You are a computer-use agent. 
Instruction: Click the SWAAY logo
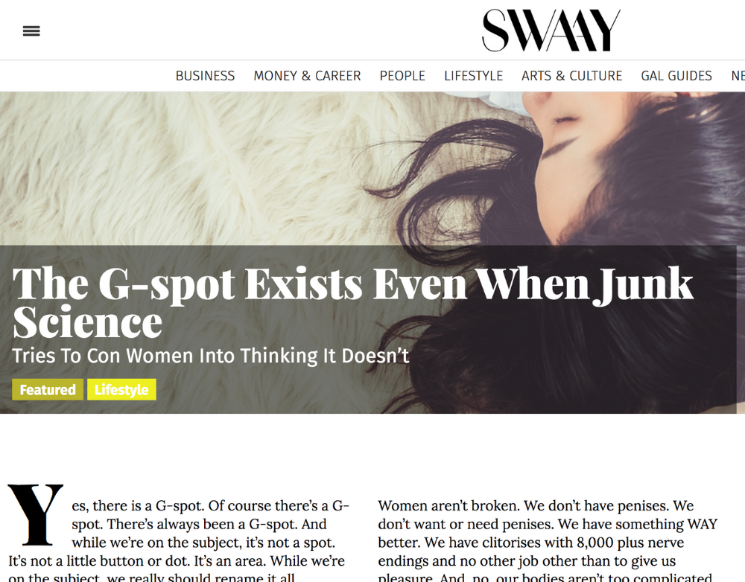[551, 31]
